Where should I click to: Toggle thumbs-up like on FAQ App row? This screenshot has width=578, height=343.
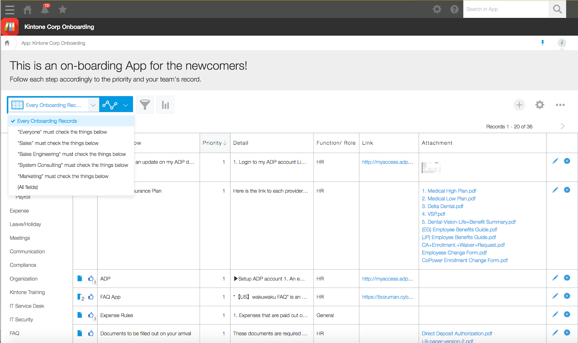91,297
